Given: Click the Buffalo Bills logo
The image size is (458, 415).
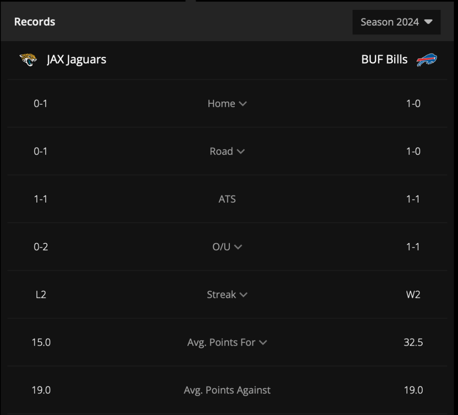Looking at the screenshot, I should coord(427,60).
